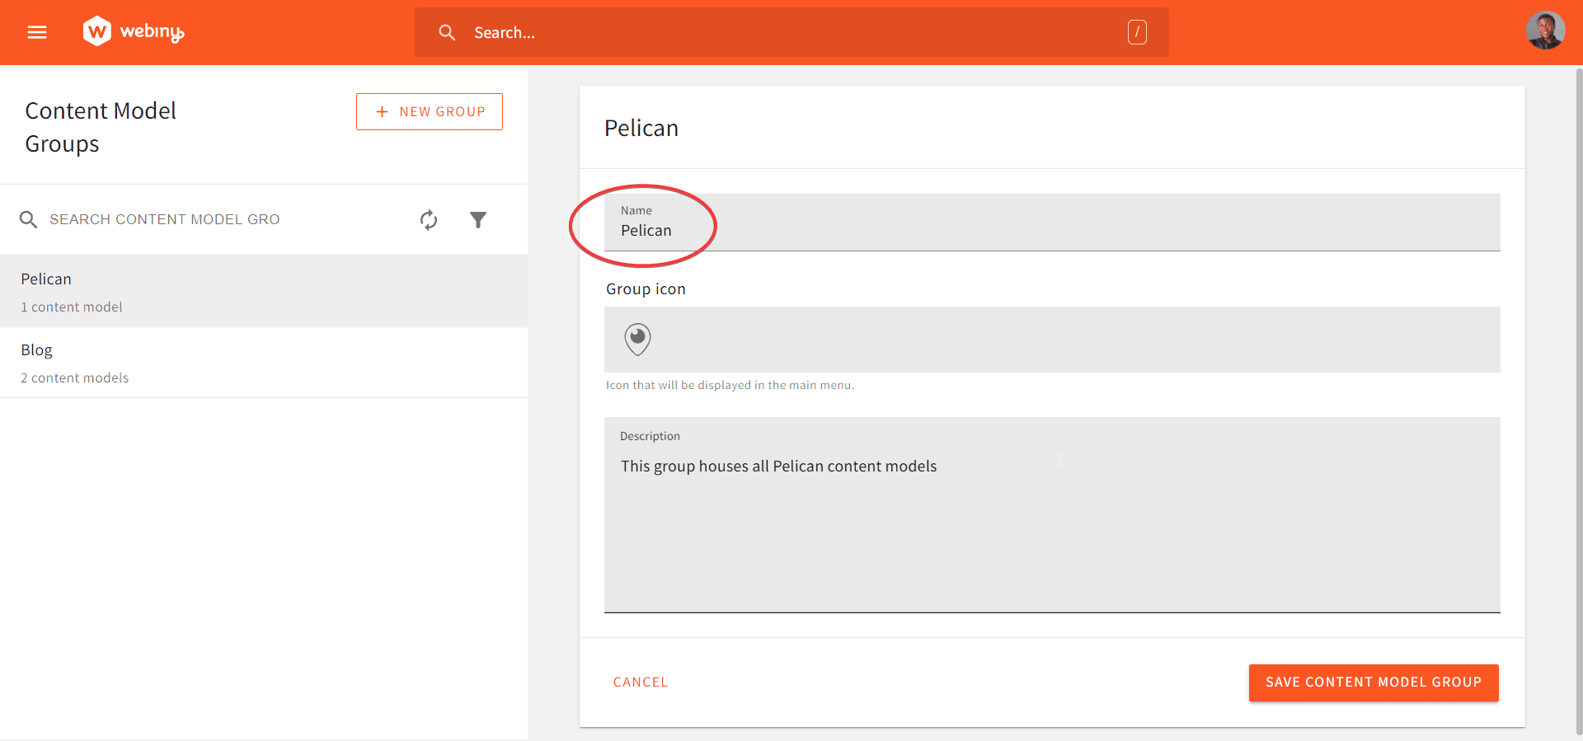Focus the Name input field
Image resolution: width=1583 pixels, height=741 pixels.
click(1051, 231)
